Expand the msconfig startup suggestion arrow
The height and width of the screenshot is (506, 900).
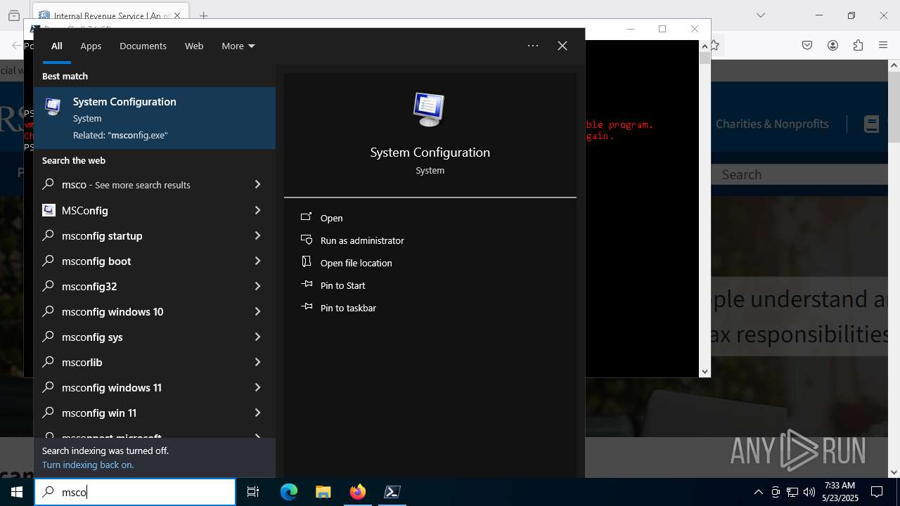[x=257, y=235]
